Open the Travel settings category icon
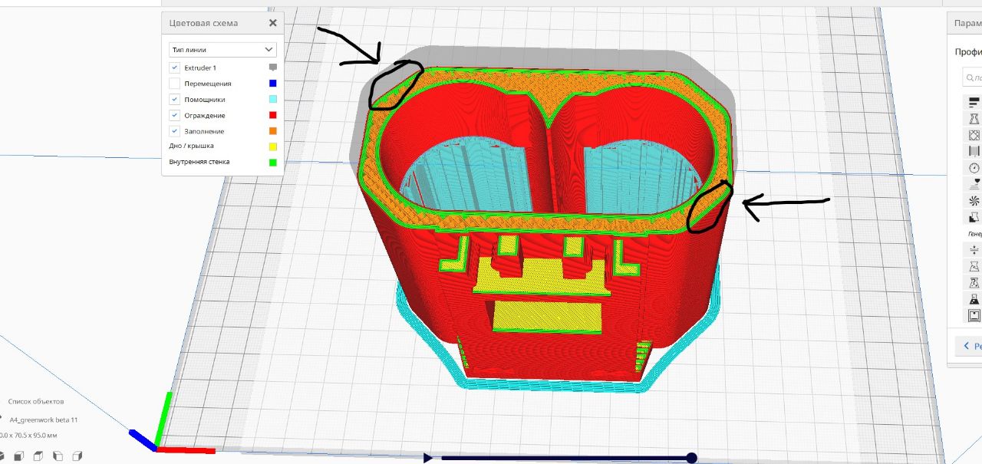Screen dimensions: 982x464 (974, 184)
